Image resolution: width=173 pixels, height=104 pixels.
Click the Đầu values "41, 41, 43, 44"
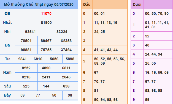pyautogui.click(x=106, y=50)
